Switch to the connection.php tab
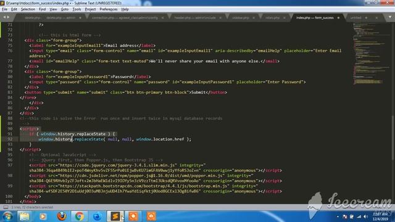The image size is (395, 222). point(125,18)
